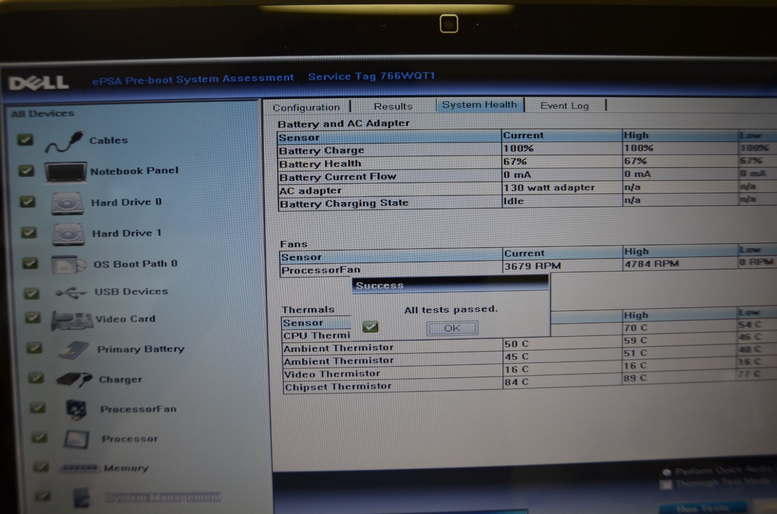This screenshot has width=777, height=514.
Task: Toggle the Cables checkbox
Action: [25, 140]
